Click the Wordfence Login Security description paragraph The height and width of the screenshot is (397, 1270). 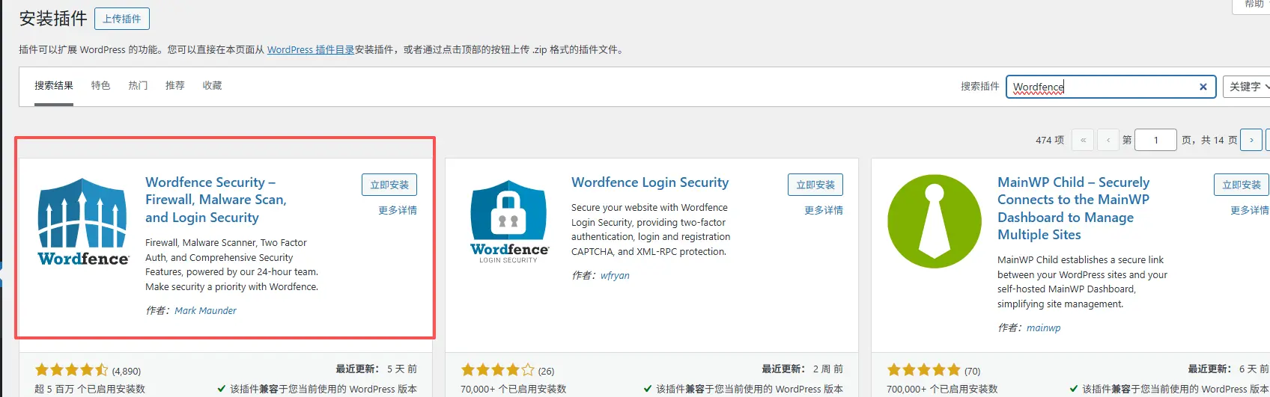click(x=651, y=230)
